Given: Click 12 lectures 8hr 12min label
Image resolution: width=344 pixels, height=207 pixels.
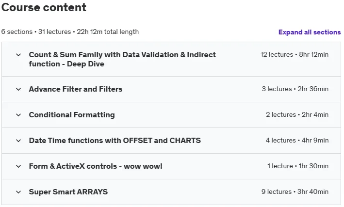Looking at the screenshot, I should [x=294, y=54].
